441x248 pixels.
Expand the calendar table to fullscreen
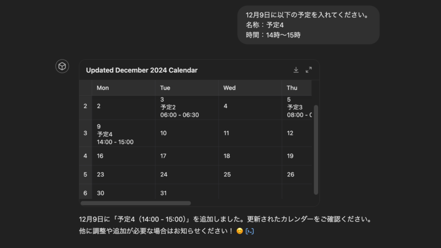coord(309,70)
